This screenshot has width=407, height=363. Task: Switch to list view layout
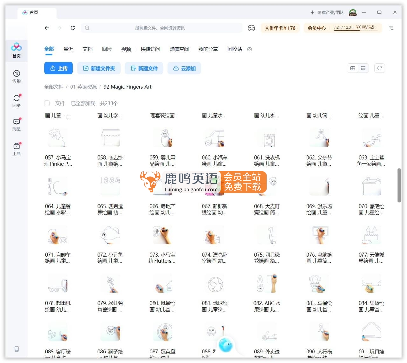pyautogui.click(x=363, y=68)
